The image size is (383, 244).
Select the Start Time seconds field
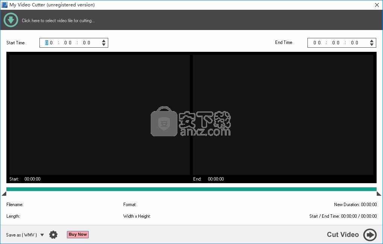coord(86,43)
